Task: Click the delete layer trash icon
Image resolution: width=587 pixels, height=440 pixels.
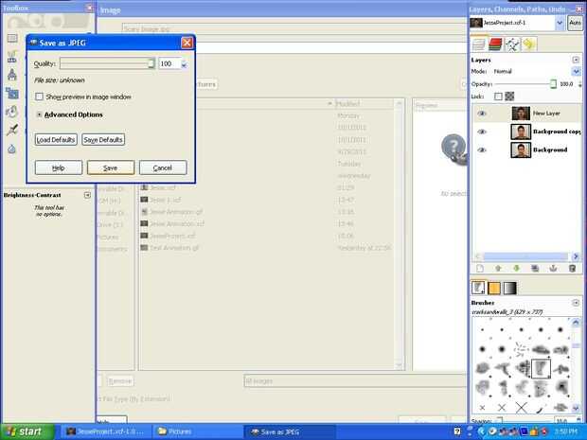Action: [572, 269]
